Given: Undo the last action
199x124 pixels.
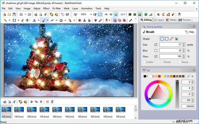Looking at the screenshot, I should tap(21, 14).
